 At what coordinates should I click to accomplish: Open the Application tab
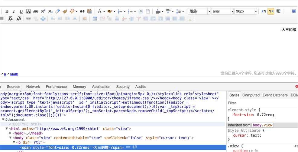[x=101, y=87]
